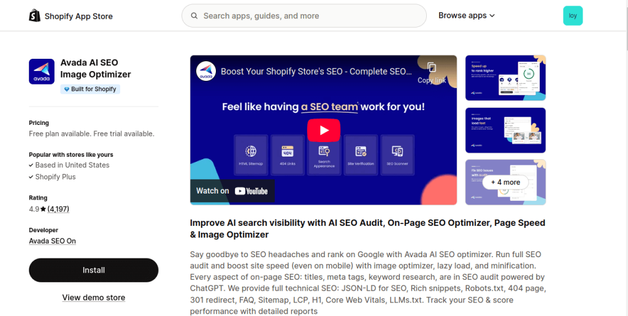628x316 pixels.
Task: Click the + 4 more screenshots button
Action: point(505,182)
